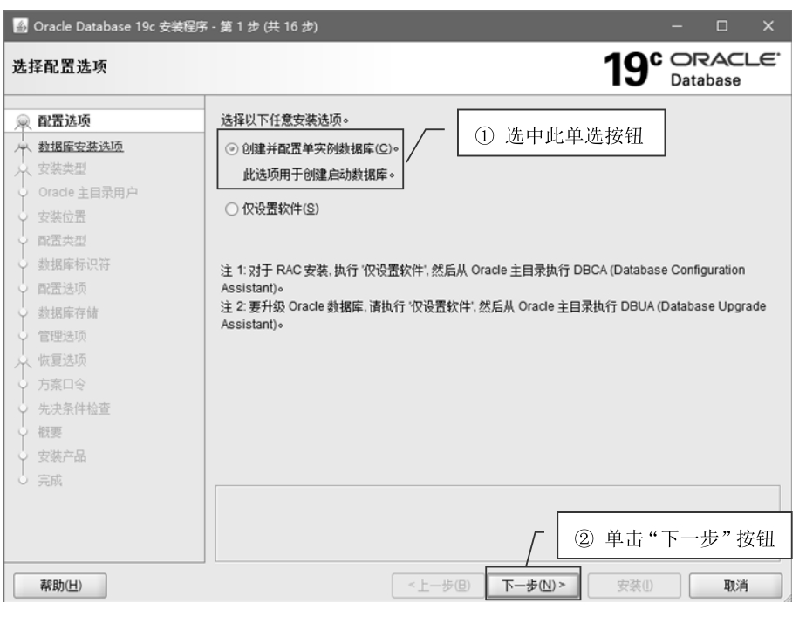Select the 配置选项 step at top of sidebar

(65, 121)
